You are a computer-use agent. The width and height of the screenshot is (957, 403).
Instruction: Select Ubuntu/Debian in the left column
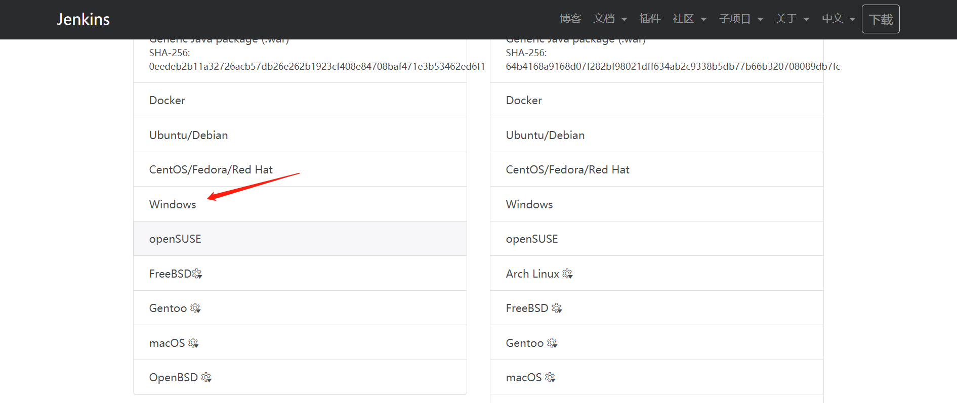[300, 135]
